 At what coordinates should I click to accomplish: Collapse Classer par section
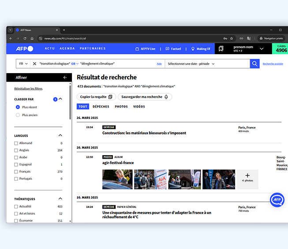pyautogui.click(x=60, y=99)
